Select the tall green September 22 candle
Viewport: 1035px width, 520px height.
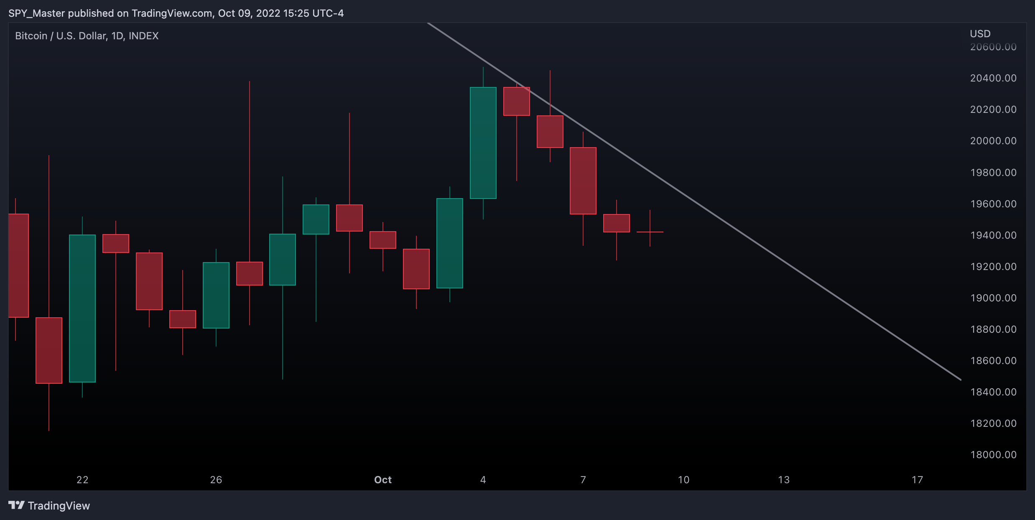click(82, 308)
